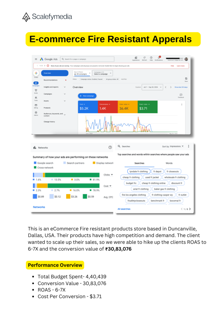Click the New campaign button

(87, 96)
